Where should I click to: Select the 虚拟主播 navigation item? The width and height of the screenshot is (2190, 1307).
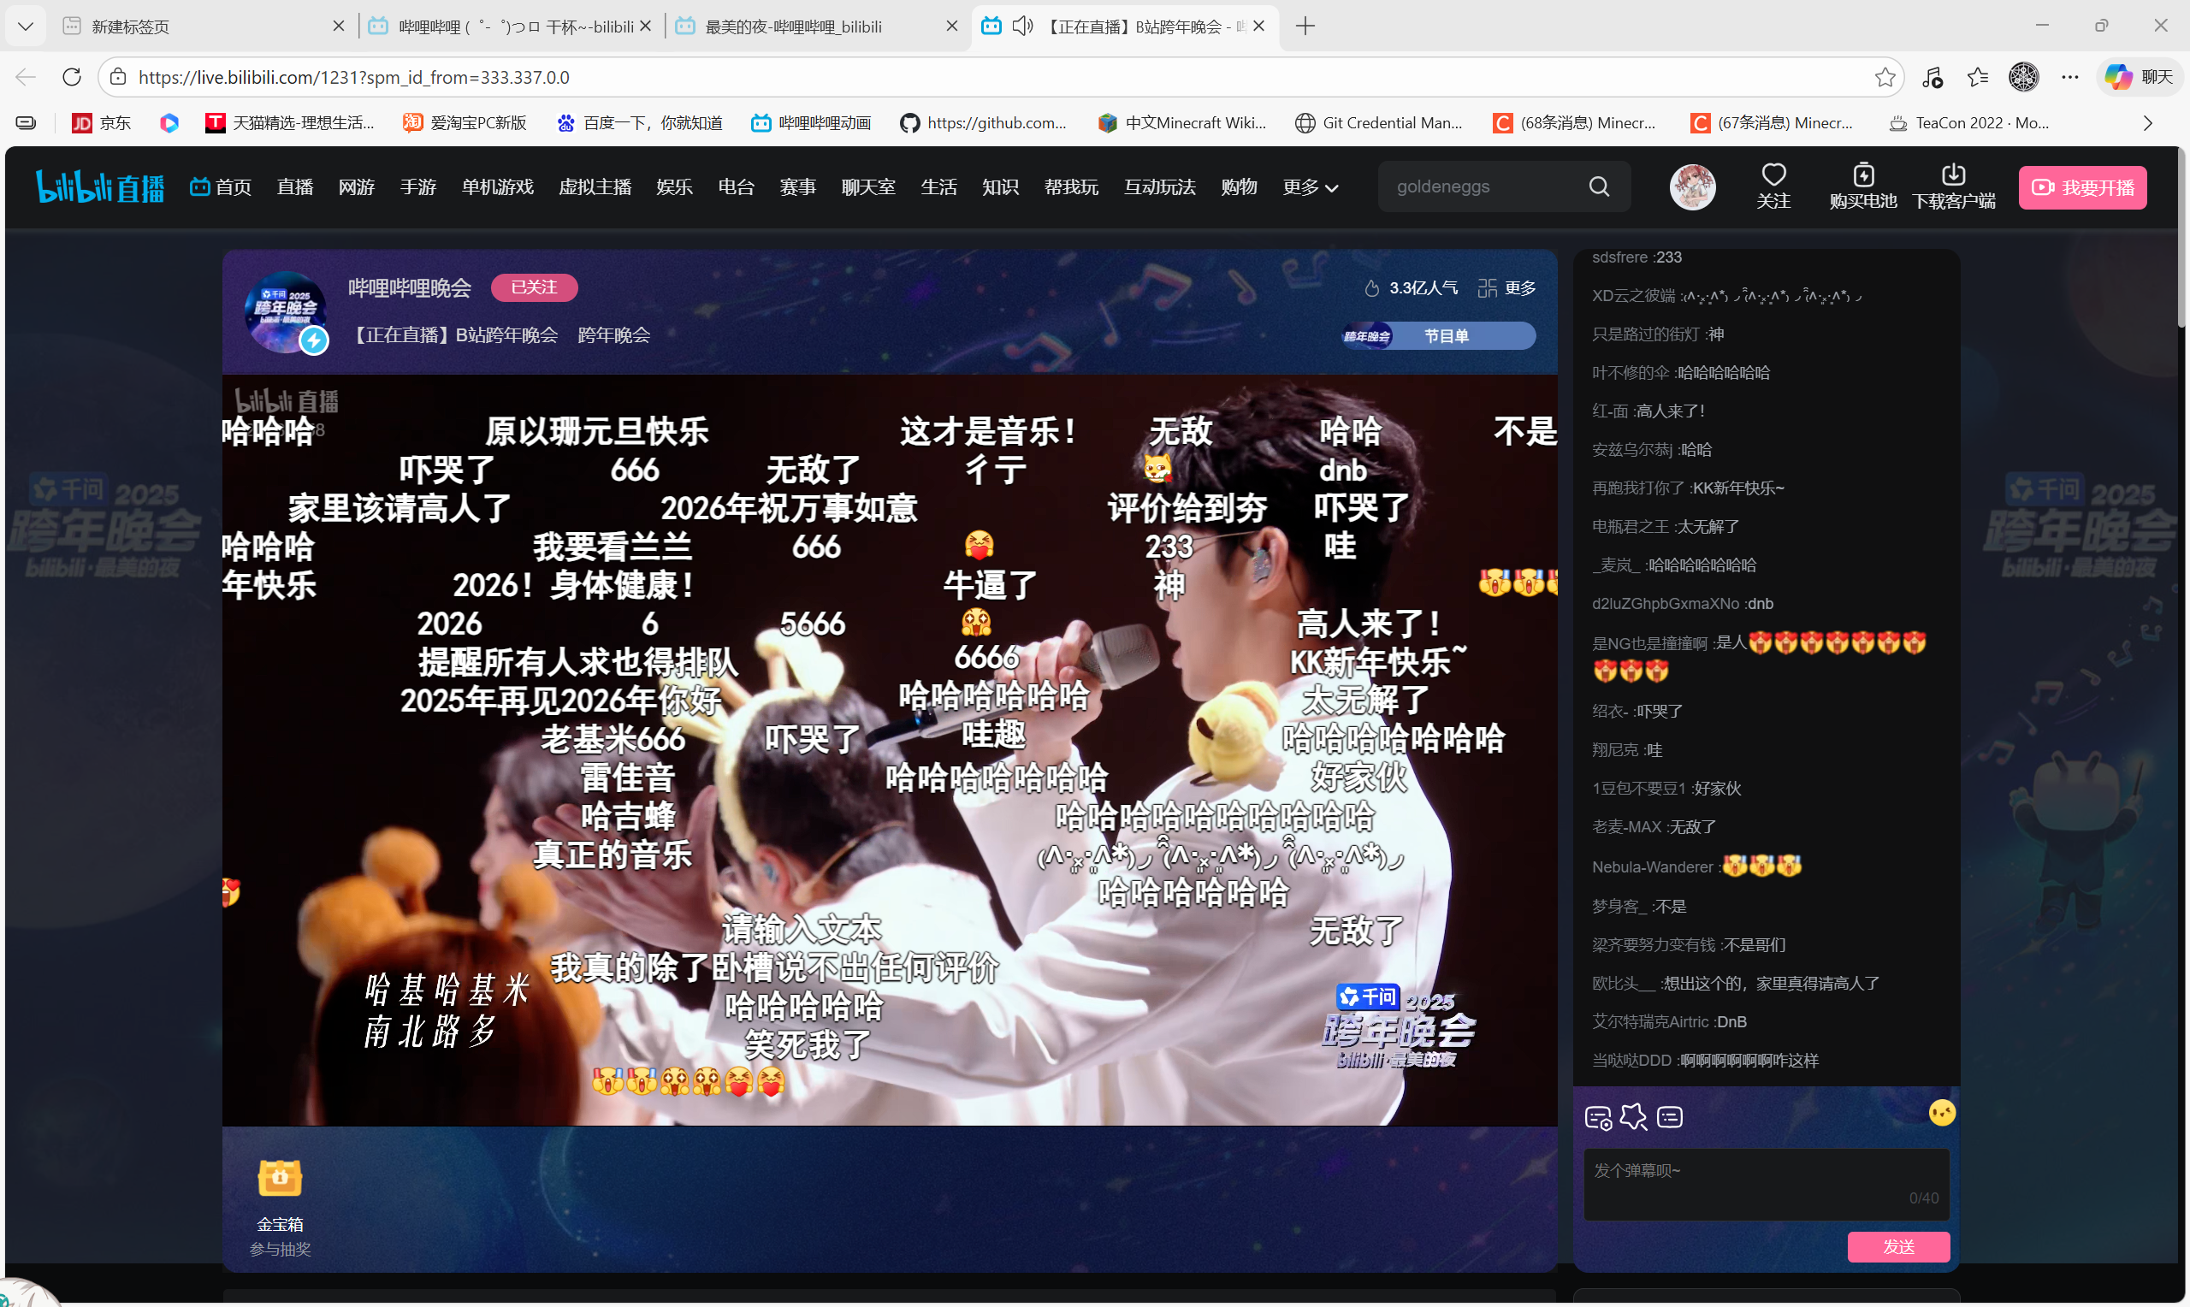(x=595, y=186)
